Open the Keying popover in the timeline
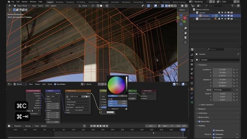This screenshot has height=139, width=247. tap(29, 126)
